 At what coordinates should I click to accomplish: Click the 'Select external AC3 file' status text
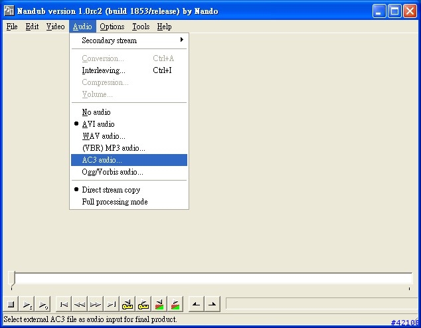point(90,319)
